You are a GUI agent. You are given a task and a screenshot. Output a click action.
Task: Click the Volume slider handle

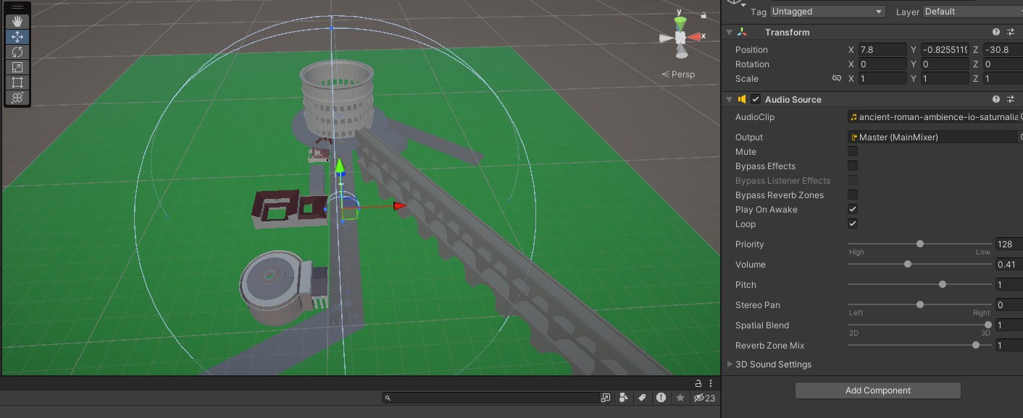click(908, 265)
